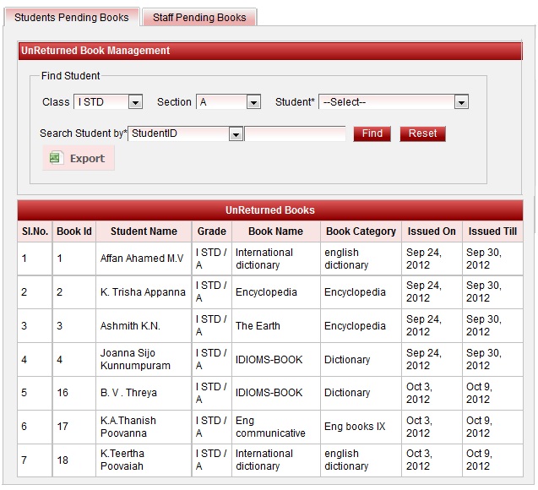Click The Earth book name cell

[x=257, y=326]
